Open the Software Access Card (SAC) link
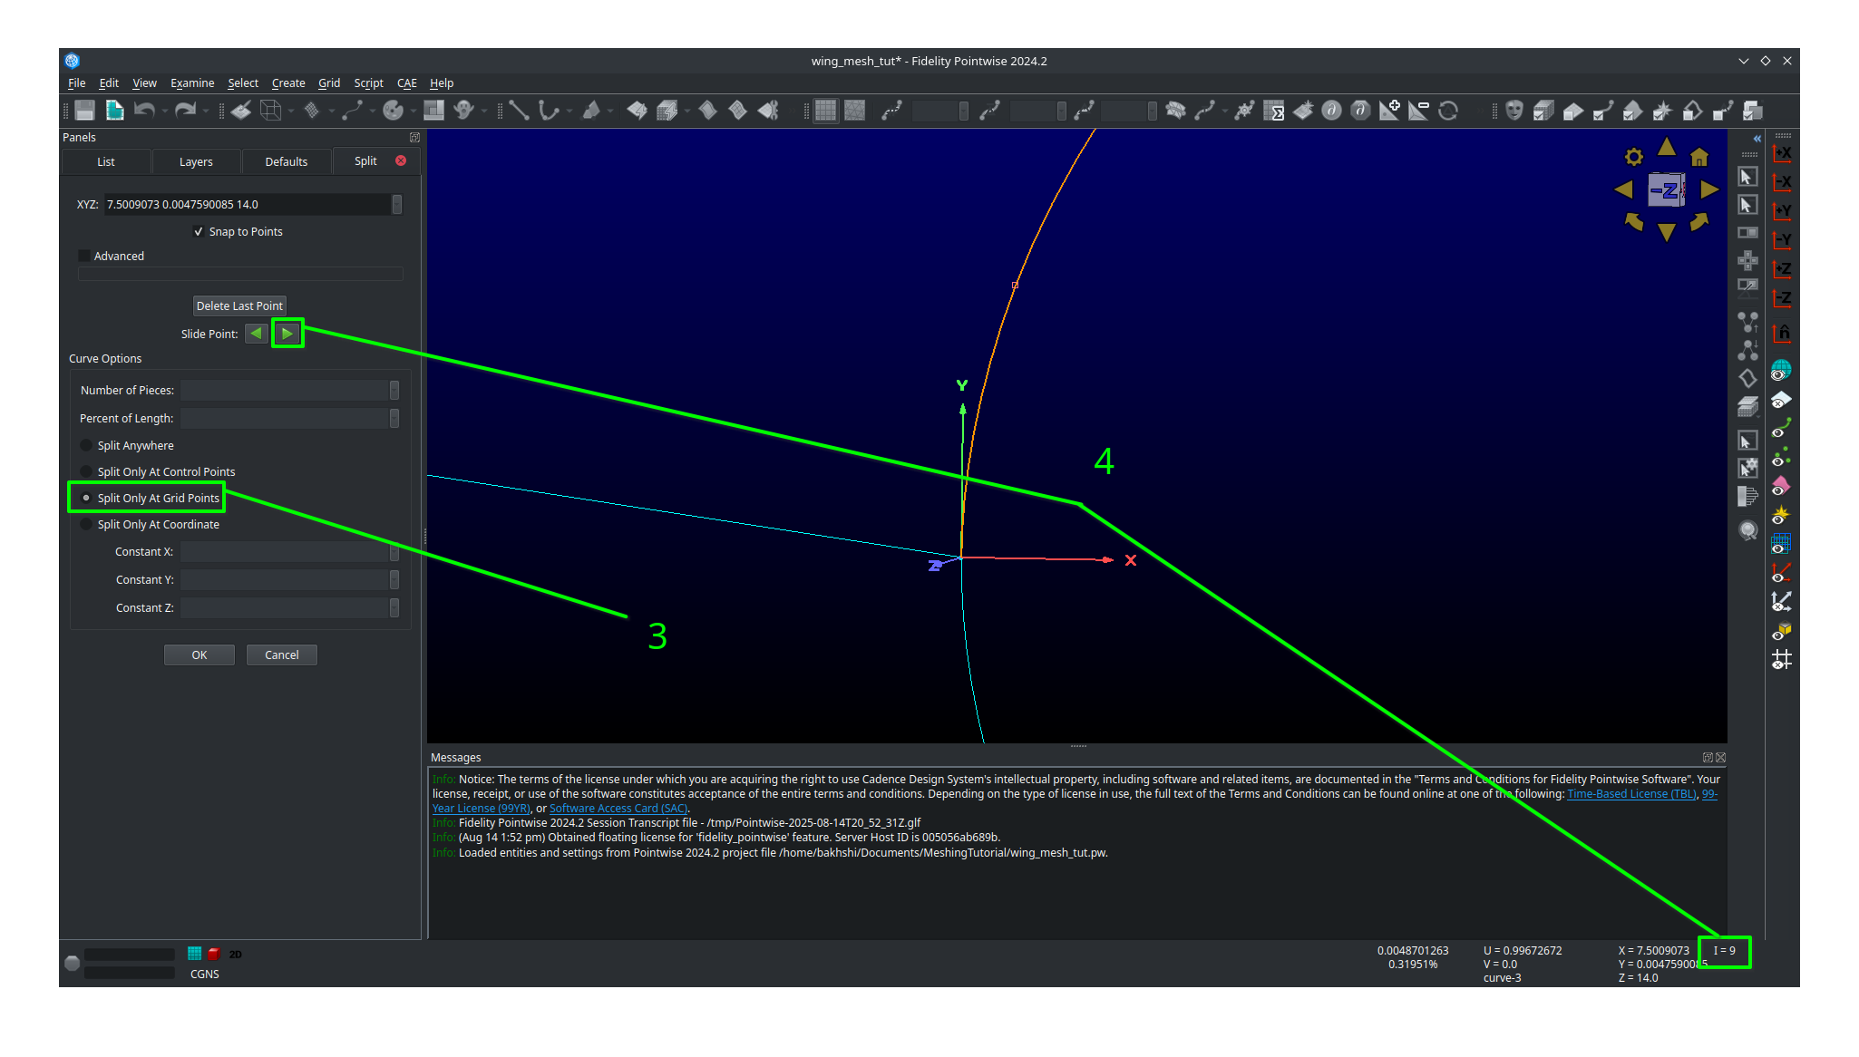 (x=618, y=808)
